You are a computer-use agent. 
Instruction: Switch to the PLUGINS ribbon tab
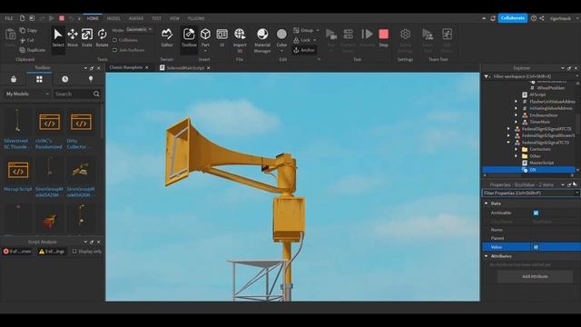click(x=196, y=18)
